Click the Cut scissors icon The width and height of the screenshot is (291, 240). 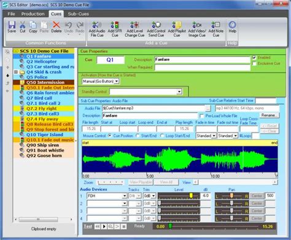click(23, 27)
